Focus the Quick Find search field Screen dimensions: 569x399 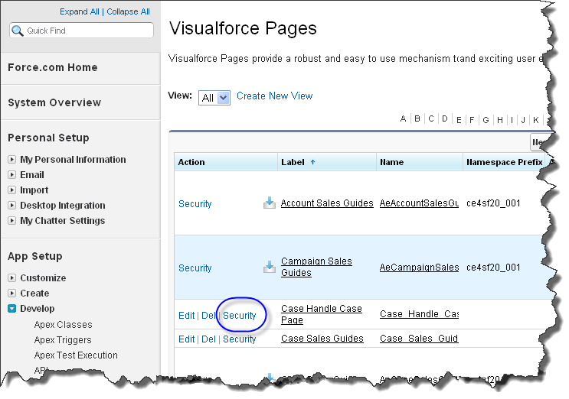pyautogui.click(x=82, y=31)
